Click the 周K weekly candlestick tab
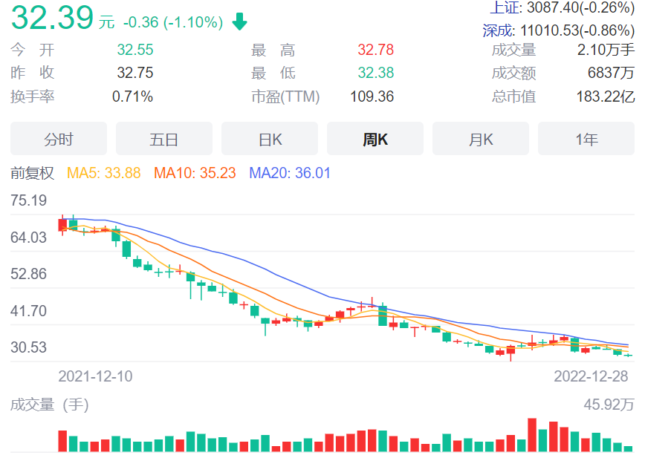Image resolution: width=645 pixels, height=458 pixels. click(375, 139)
